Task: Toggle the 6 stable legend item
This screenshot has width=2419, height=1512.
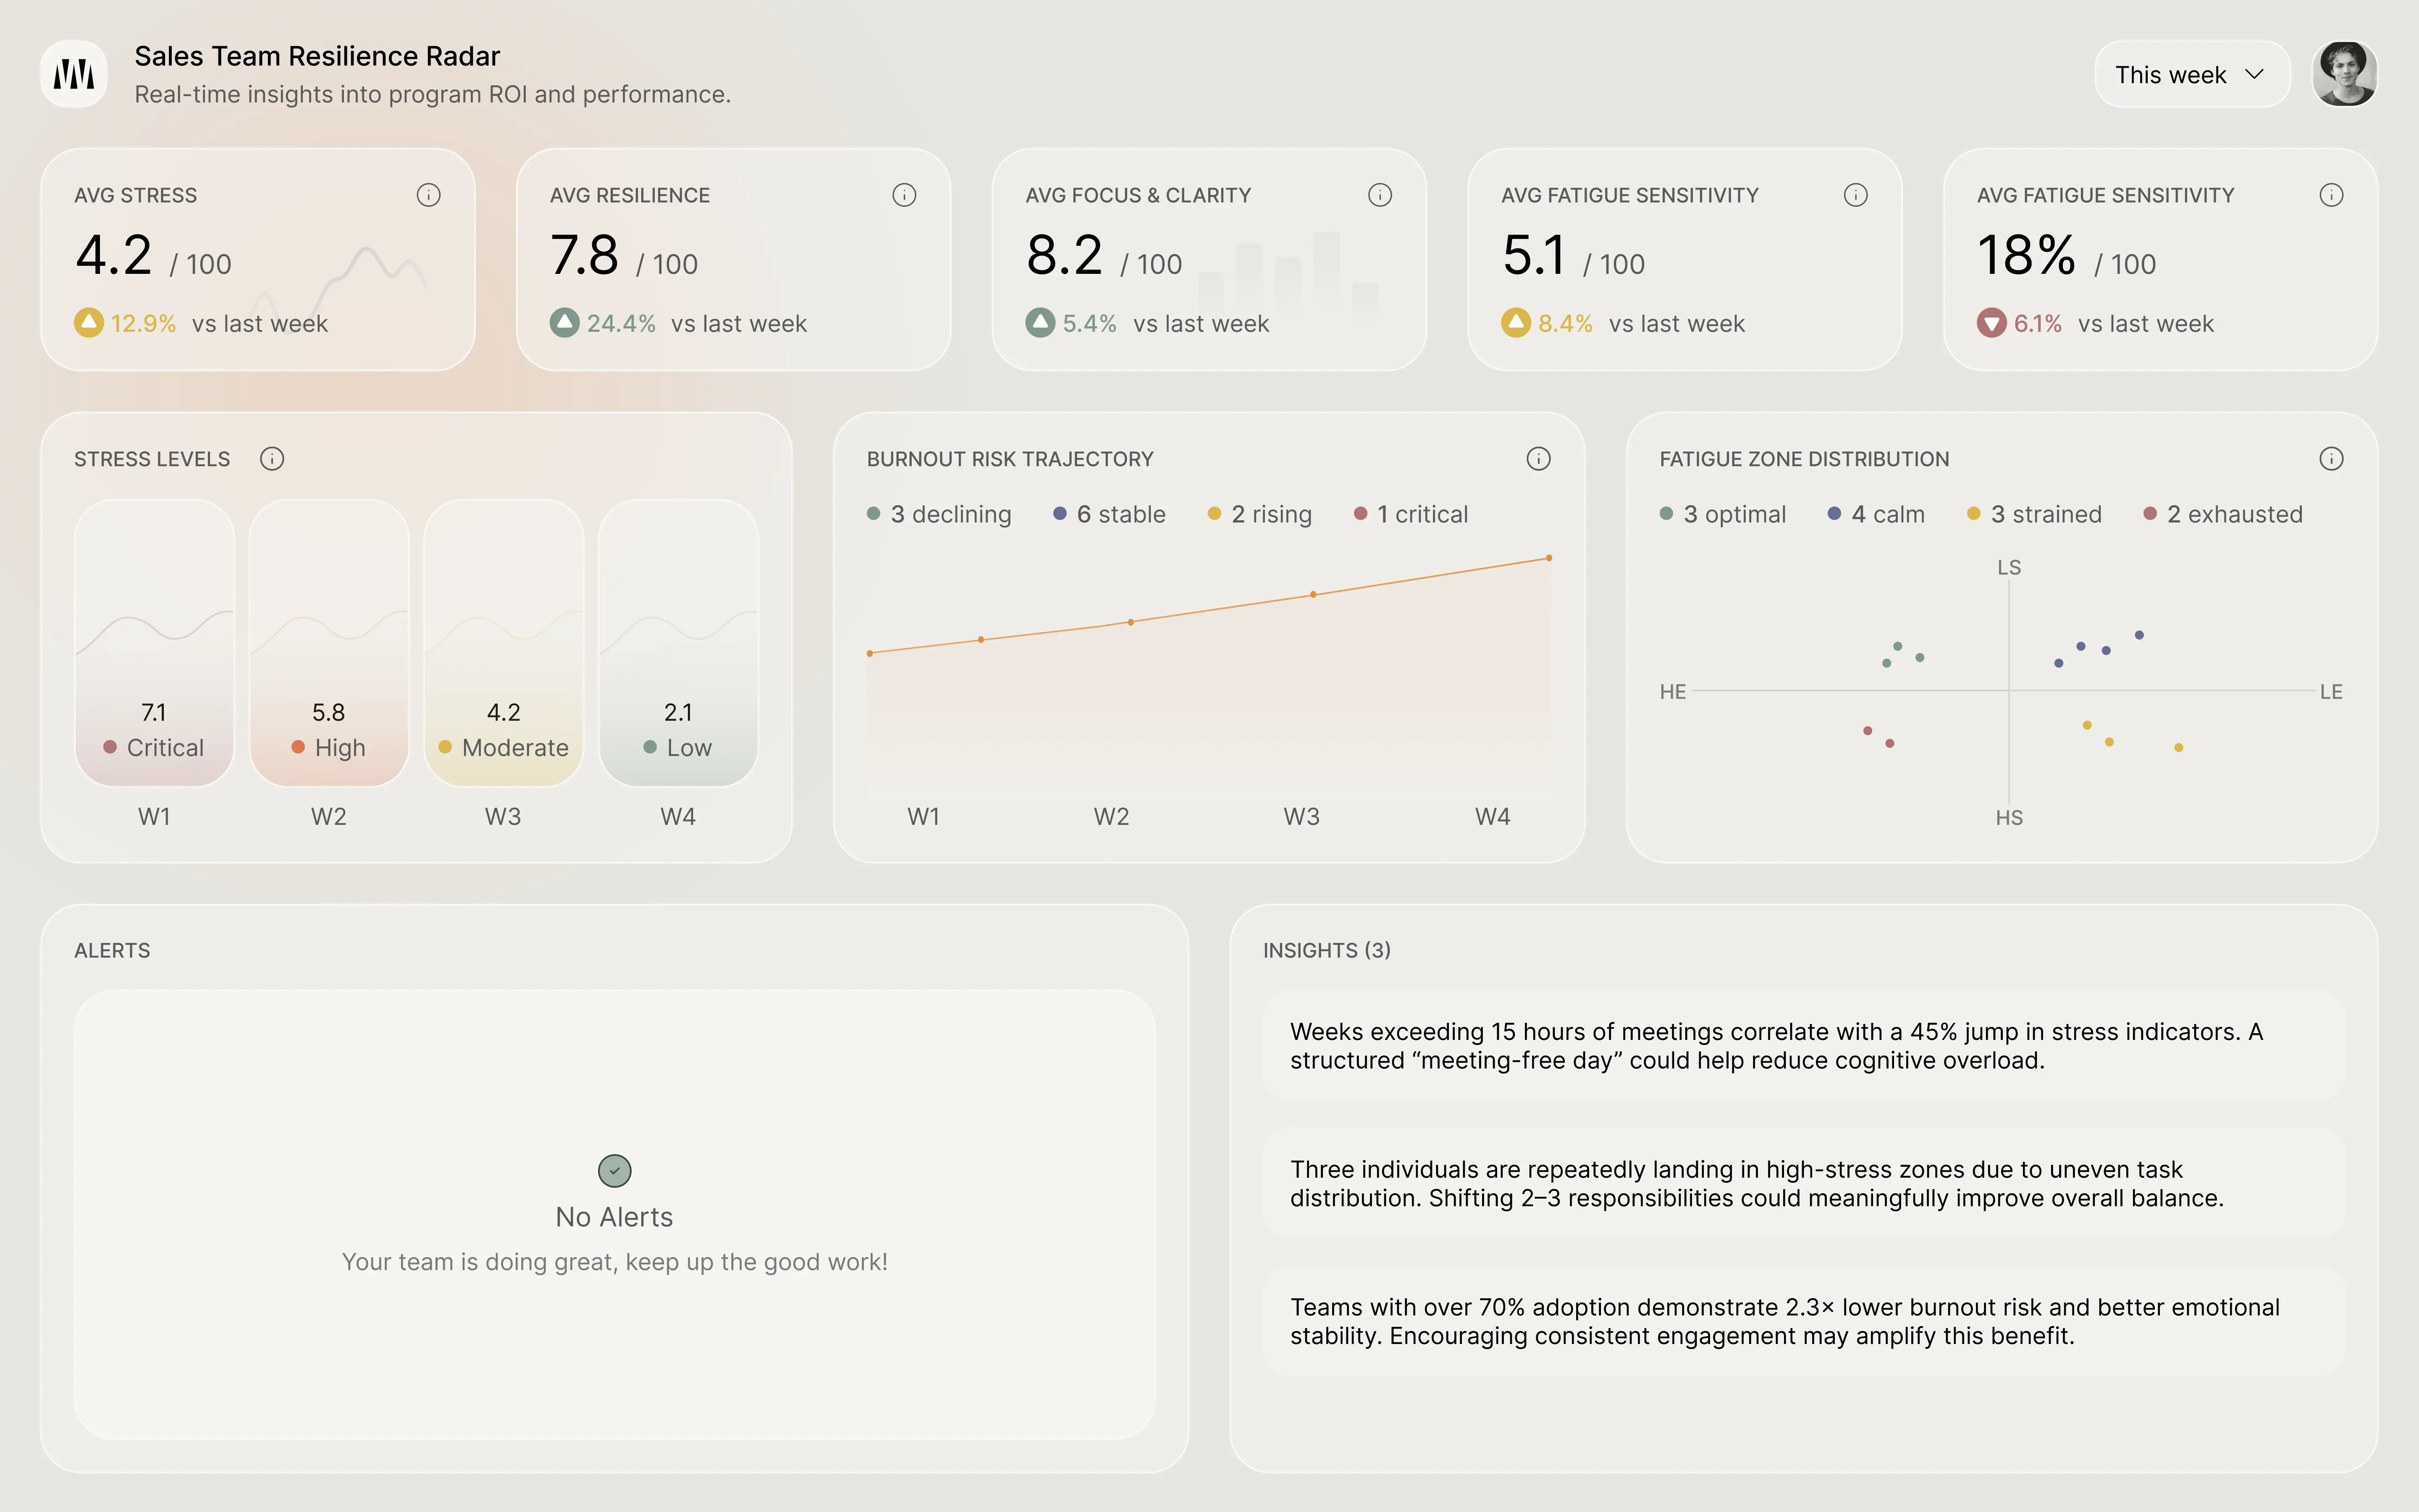Action: pyautogui.click(x=1109, y=514)
